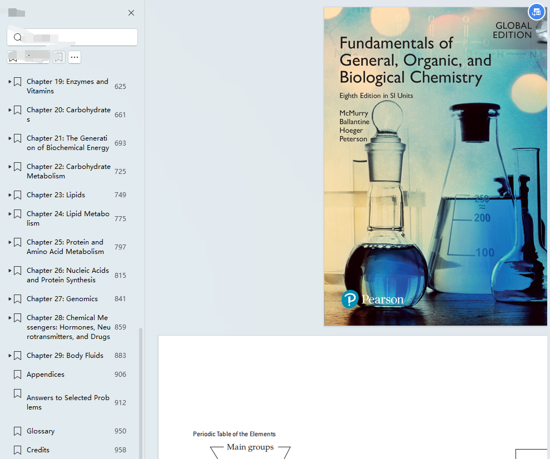Expand Chapter 26 Nucleic Acids arrow

tap(10, 271)
